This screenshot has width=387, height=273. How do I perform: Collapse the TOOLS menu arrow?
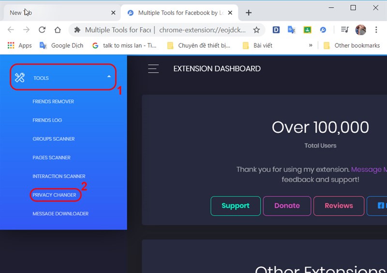point(109,77)
